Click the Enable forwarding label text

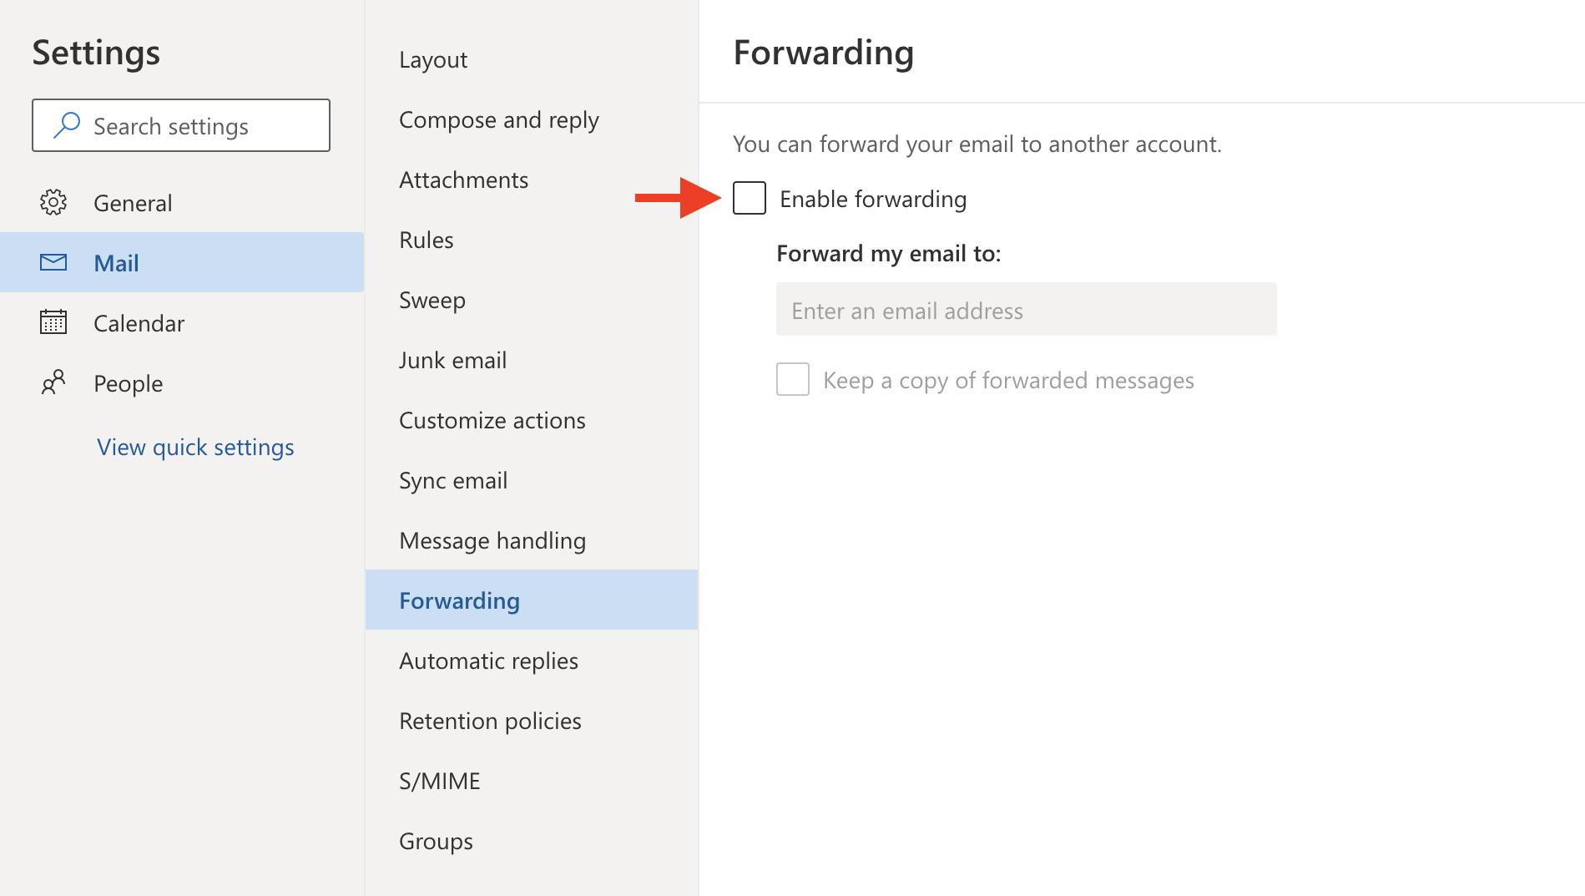coord(873,199)
